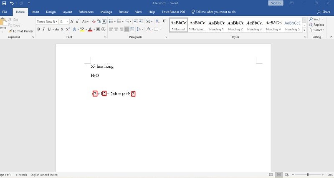Expand the Styles gallery More arrow
This screenshot has height=178, width=334.
pos(304,30)
